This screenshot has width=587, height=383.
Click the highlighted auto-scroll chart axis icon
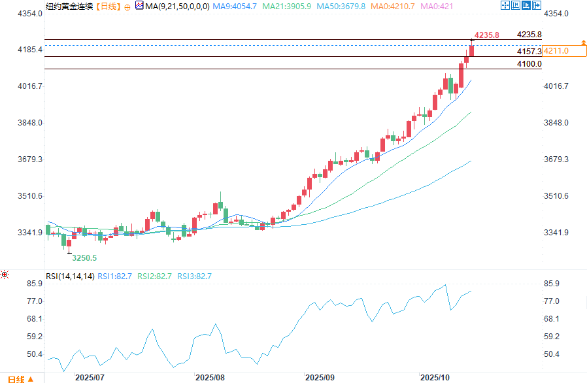526,5
